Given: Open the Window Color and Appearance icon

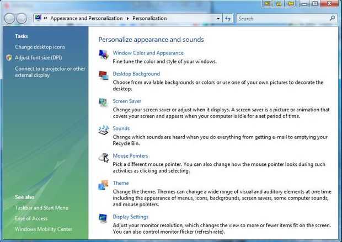Looking at the screenshot, I should [103, 55].
